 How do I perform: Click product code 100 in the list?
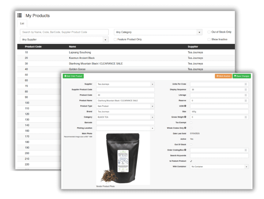pos(27,103)
